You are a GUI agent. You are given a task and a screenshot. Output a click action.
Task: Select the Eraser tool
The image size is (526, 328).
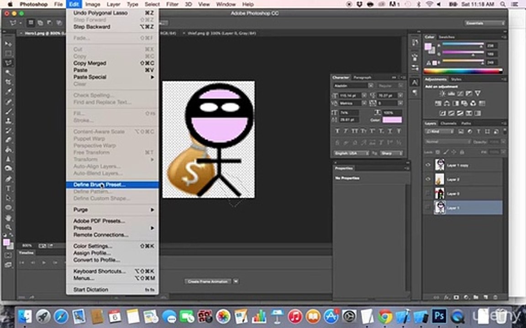[x=8, y=140]
